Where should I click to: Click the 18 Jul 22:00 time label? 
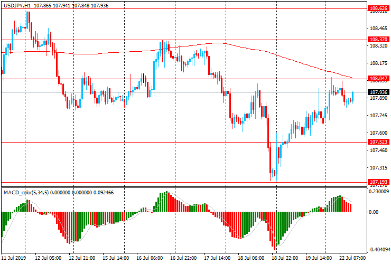click(x=285, y=258)
